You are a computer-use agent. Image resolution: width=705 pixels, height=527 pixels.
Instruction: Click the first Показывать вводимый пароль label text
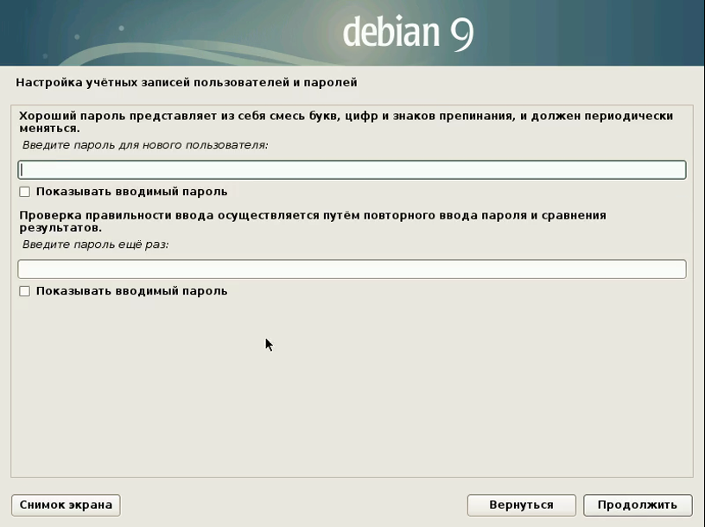click(x=131, y=192)
